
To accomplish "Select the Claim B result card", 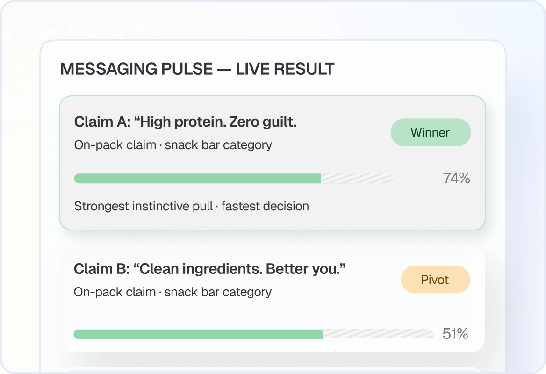I will click(273, 300).
